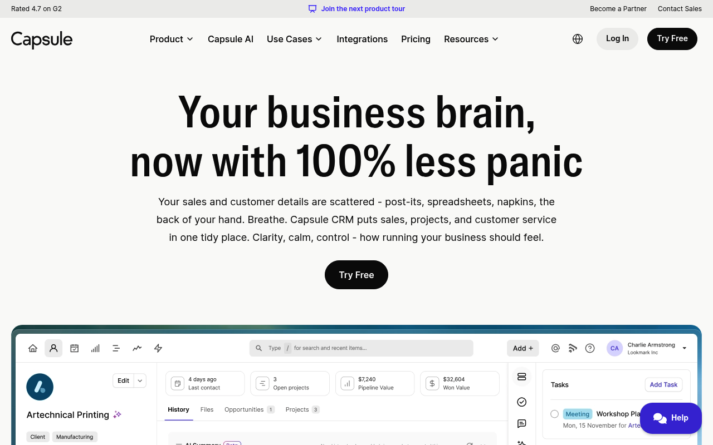Open the Become a Partner link

[618, 9]
